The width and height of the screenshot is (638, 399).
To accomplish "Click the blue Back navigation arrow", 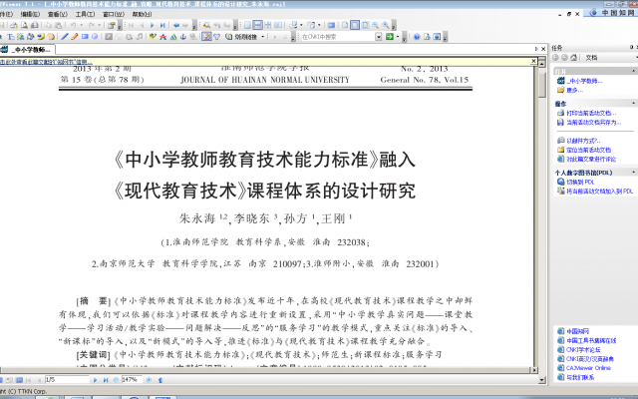I will 176,25.
